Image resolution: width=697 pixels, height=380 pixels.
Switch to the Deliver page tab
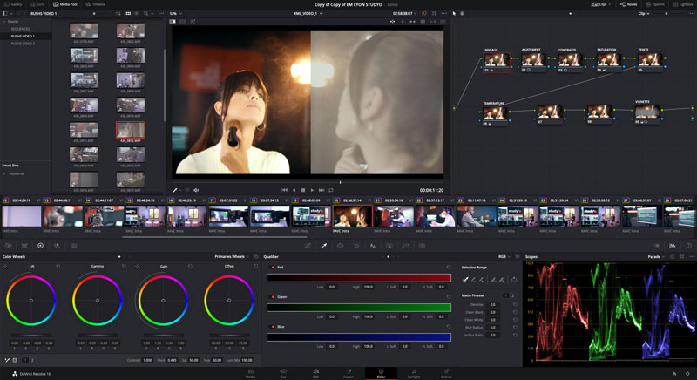click(446, 374)
